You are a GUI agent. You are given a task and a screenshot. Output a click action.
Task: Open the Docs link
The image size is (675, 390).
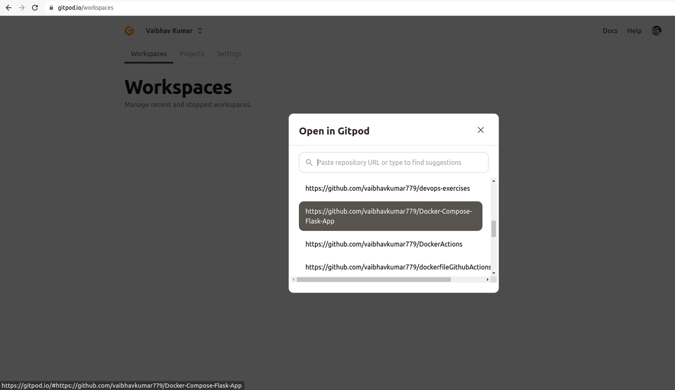pyautogui.click(x=610, y=31)
